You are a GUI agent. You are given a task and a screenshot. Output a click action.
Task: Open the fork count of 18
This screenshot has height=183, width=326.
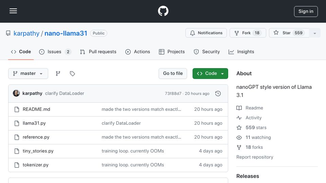click(257, 33)
